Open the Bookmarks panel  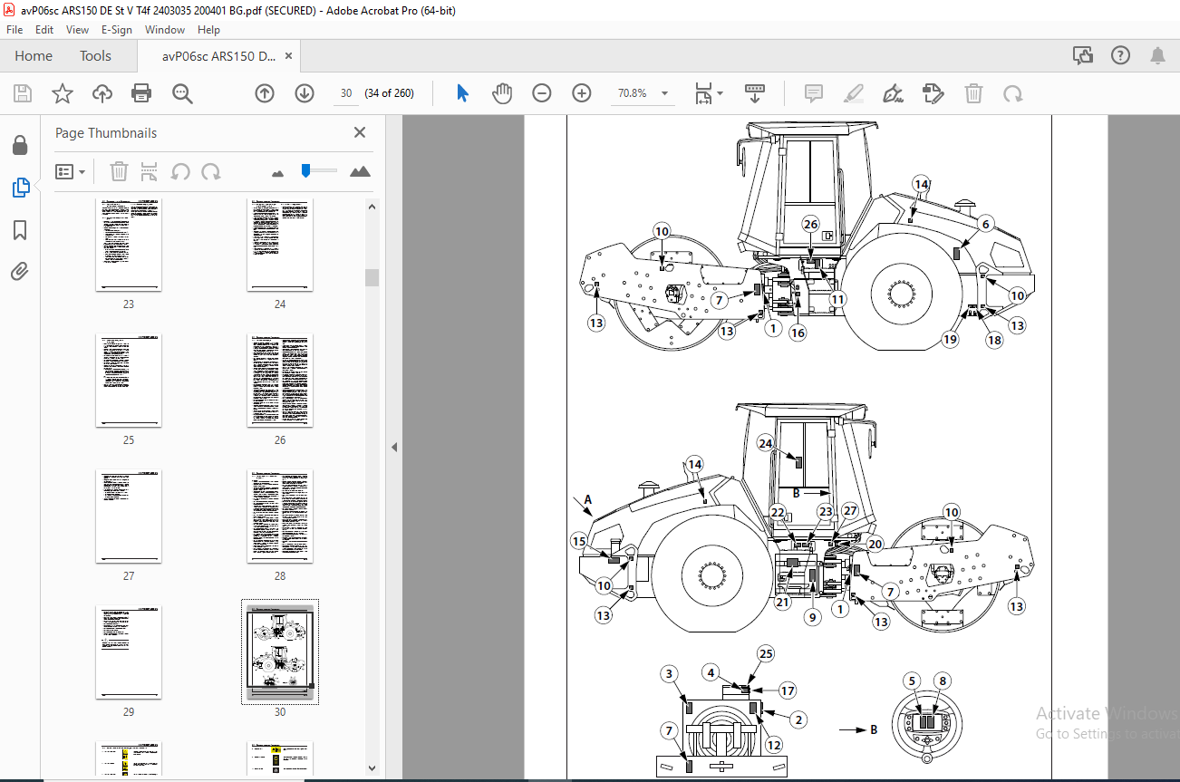[x=20, y=230]
